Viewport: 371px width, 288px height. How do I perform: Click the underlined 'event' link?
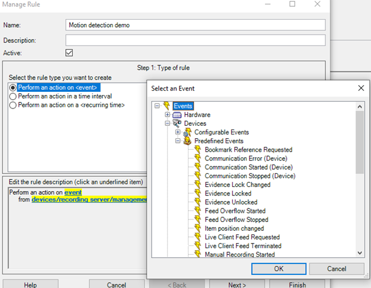tap(73, 192)
